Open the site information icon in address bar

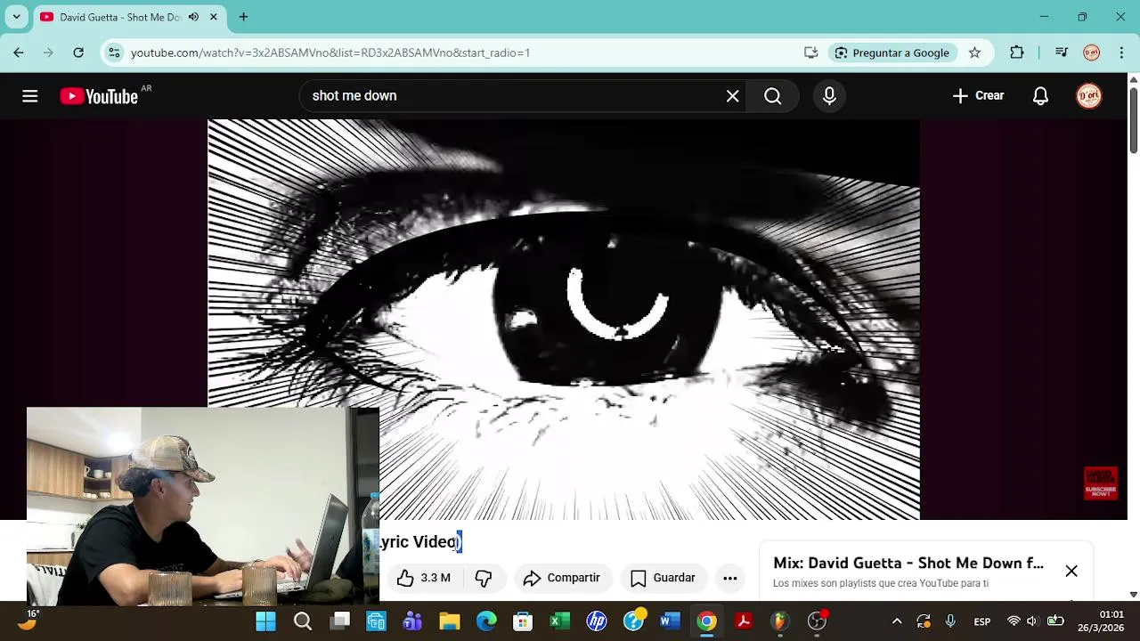(114, 53)
